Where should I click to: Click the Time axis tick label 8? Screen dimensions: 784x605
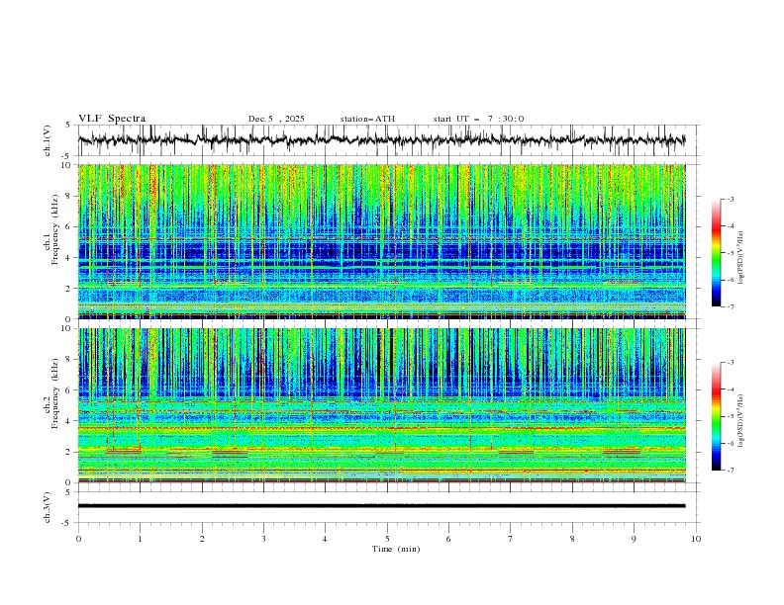[572, 539]
